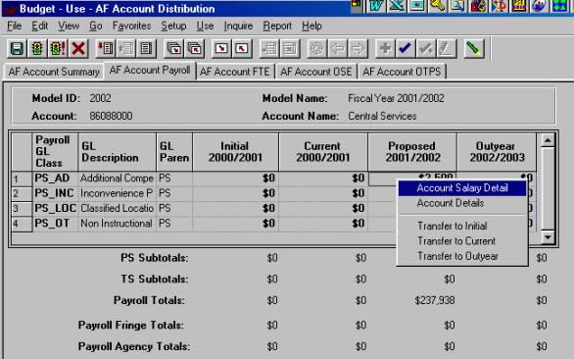Click the blue checkmark toolbar icon

[x=406, y=48]
